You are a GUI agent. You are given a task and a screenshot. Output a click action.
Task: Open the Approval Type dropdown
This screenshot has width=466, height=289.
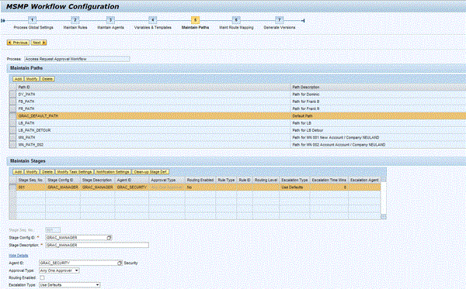(x=59, y=270)
